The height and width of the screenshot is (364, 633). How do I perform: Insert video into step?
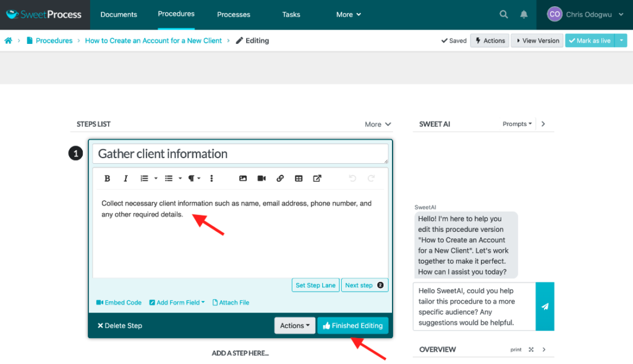[x=261, y=179]
